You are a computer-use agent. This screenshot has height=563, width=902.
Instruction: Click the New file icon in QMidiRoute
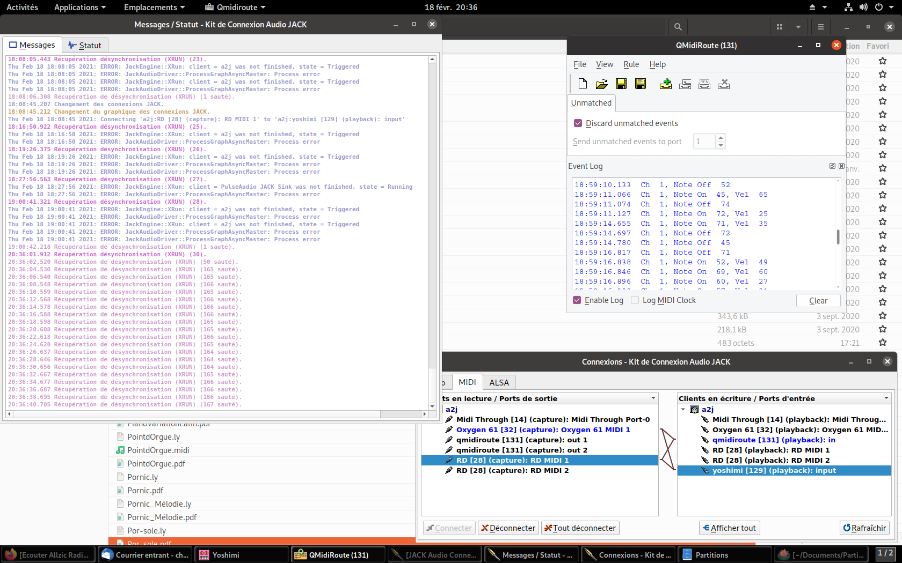click(x=583, y=84)
